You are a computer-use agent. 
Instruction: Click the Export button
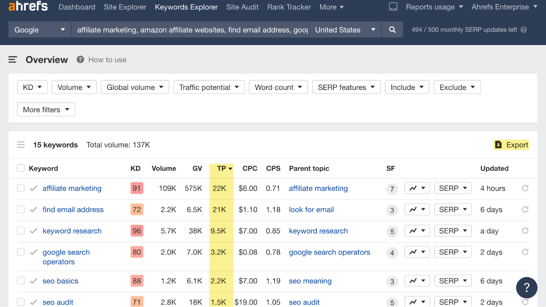(511, 144)
